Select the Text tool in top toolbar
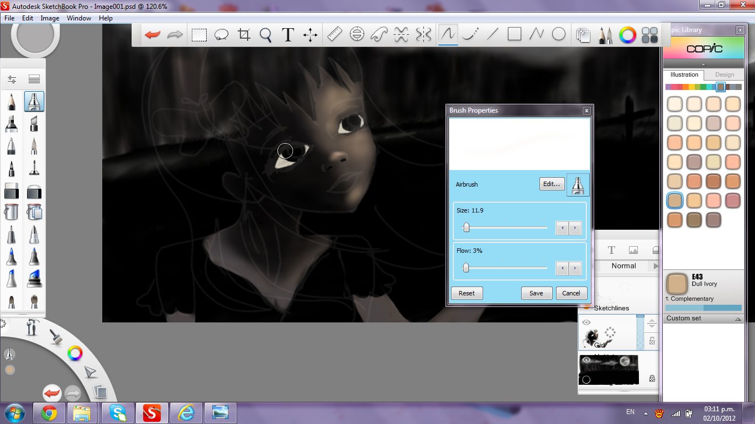 point(287,35)
